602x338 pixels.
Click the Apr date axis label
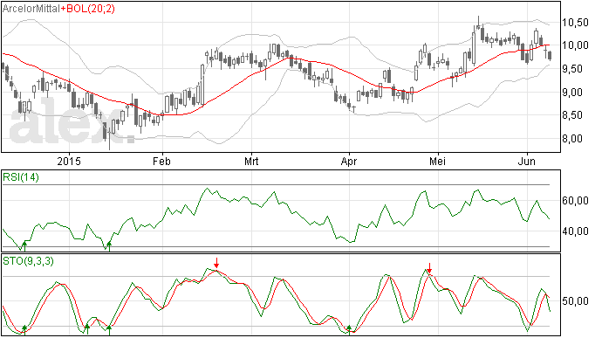(x=349, y=161)
